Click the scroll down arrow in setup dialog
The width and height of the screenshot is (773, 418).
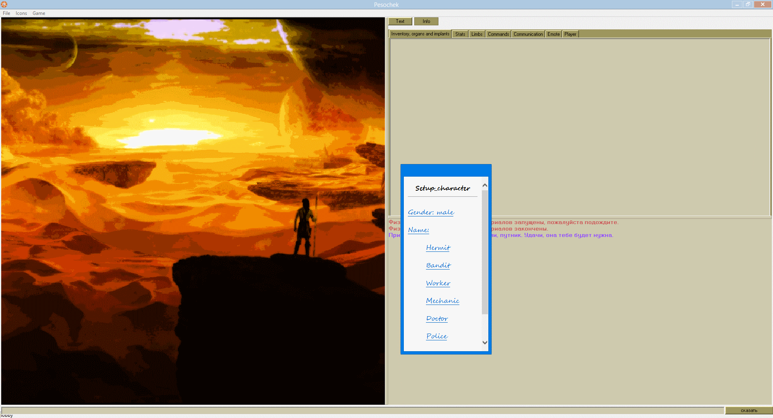point(485,343)
